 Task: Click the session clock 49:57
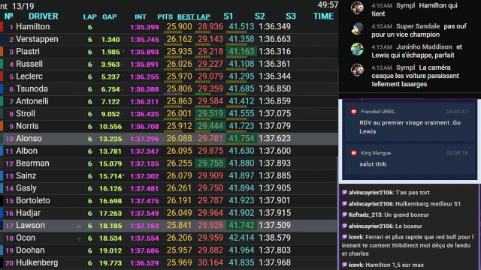click(x=328, y=5)
